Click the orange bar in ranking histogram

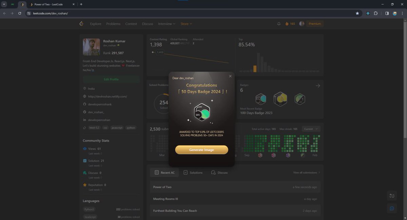click(x=255, y=69)
